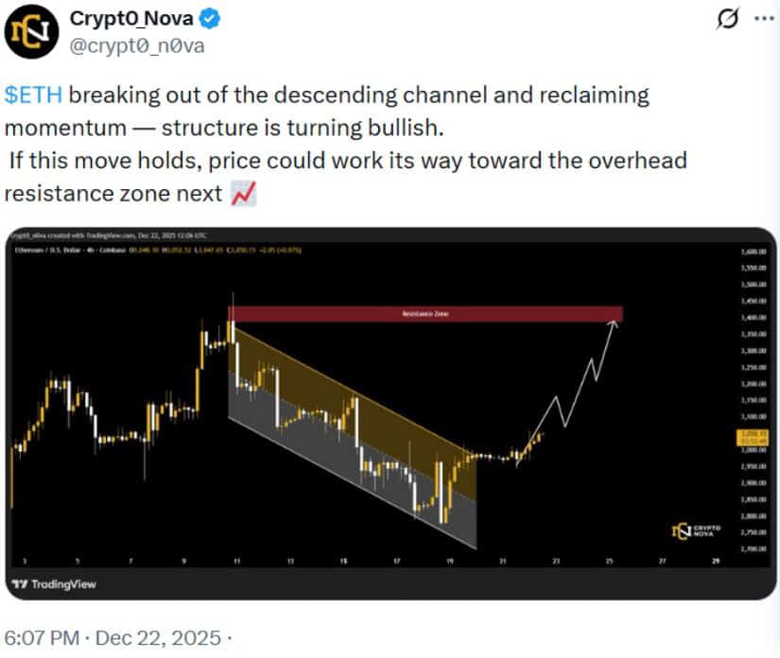Click the timestamp 6:07 PM Dec 22, 2025
The width and height of the screenshot is (780, 658).
coord(113,638)
